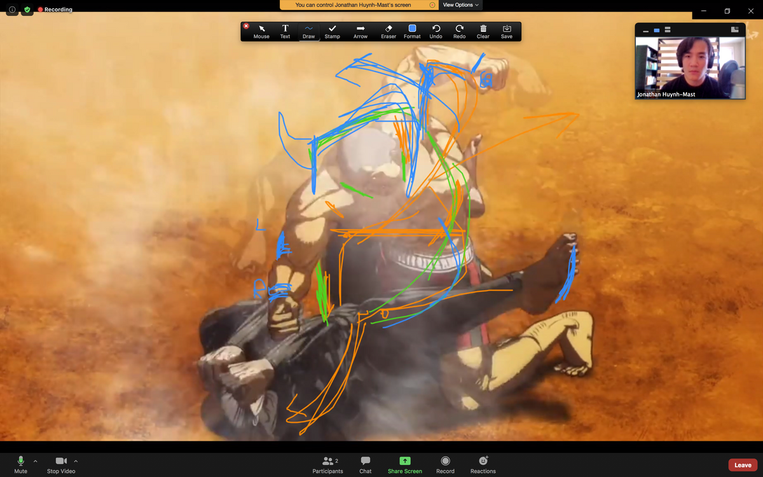Mute the microphone
Image resolution: width=763 pixels, height=477 pixels.
coord(20,464)
